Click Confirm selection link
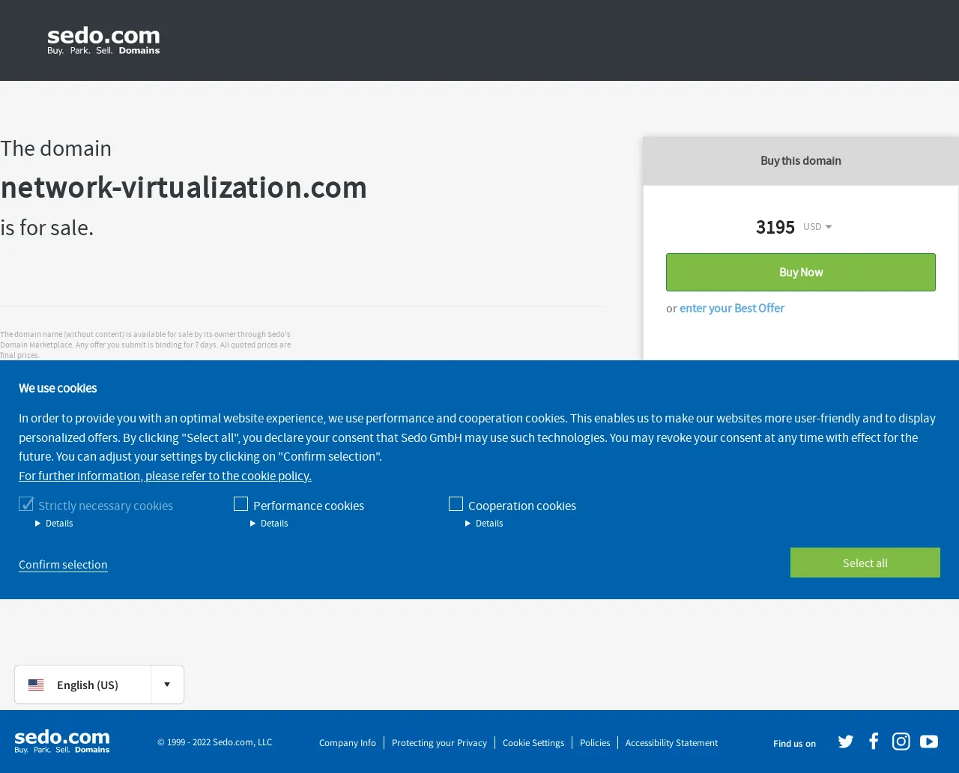This screenshot has width=959, height=773. (63, 565)
